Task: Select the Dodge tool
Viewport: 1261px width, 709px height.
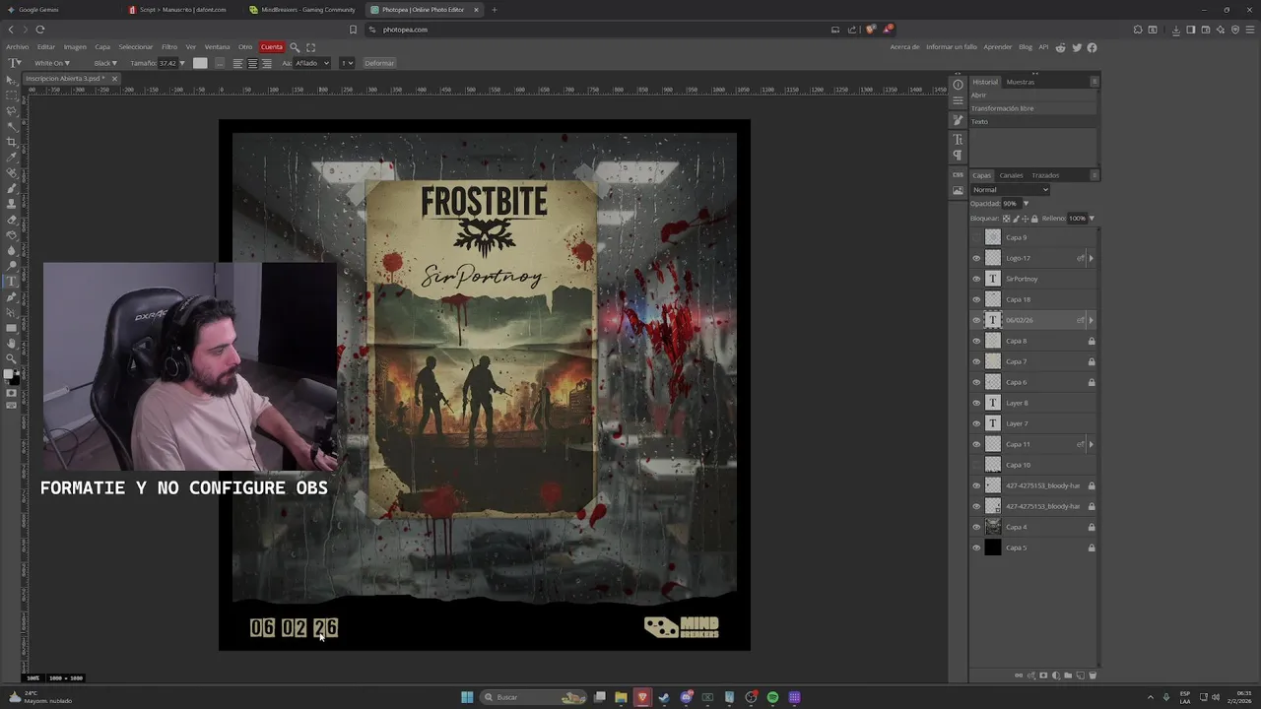Action: coord(11,266)
